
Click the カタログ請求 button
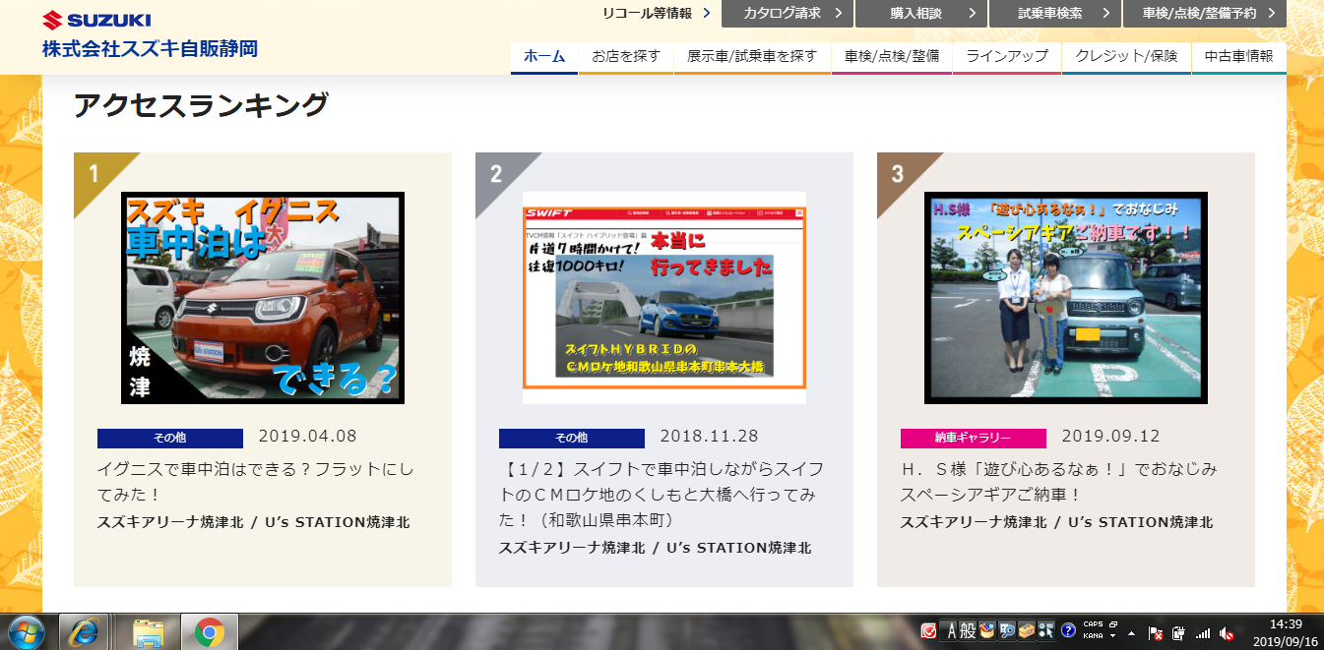[788, 13]
